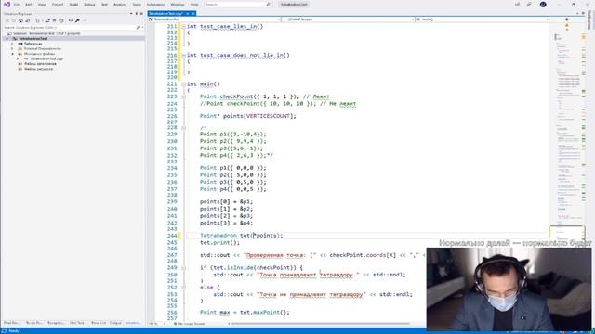The height and width of the screenshot is (334, 595).
Task: Open the main() member dropdown
Action: (x=482, y=19)
